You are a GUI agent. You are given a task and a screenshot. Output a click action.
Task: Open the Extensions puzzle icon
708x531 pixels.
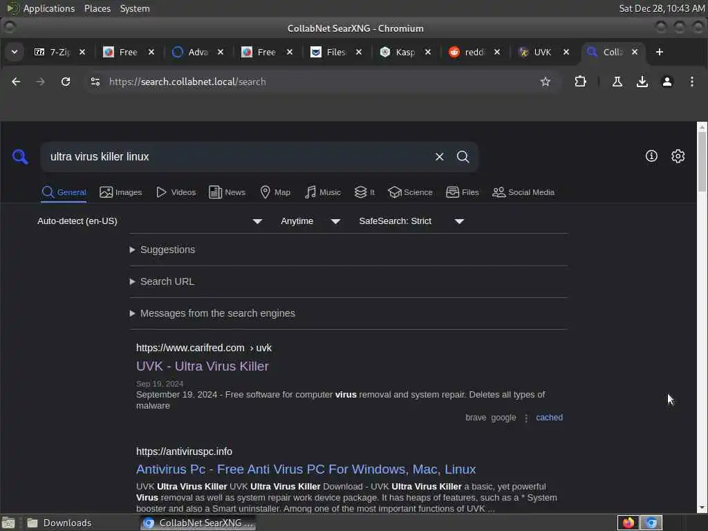click(x=580, y=82)
